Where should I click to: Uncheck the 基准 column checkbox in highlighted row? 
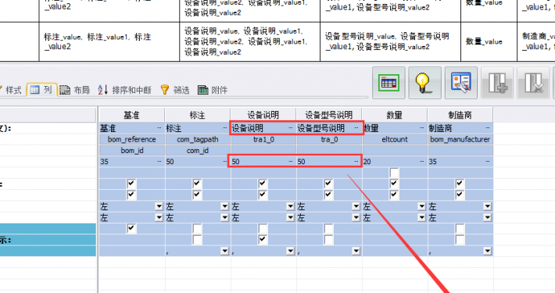pos(131,229)
